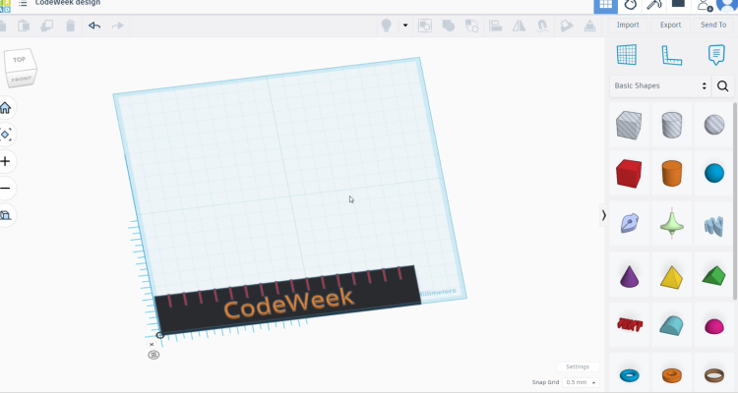Open the Basic Shapes category dropdown

660,85
